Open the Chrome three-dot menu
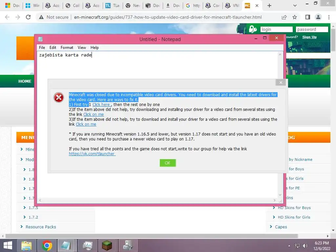Viewport: 336px width, 252px height. click(329, 17)
